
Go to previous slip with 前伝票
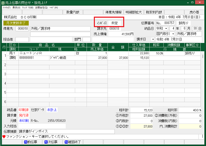[32, 142]
